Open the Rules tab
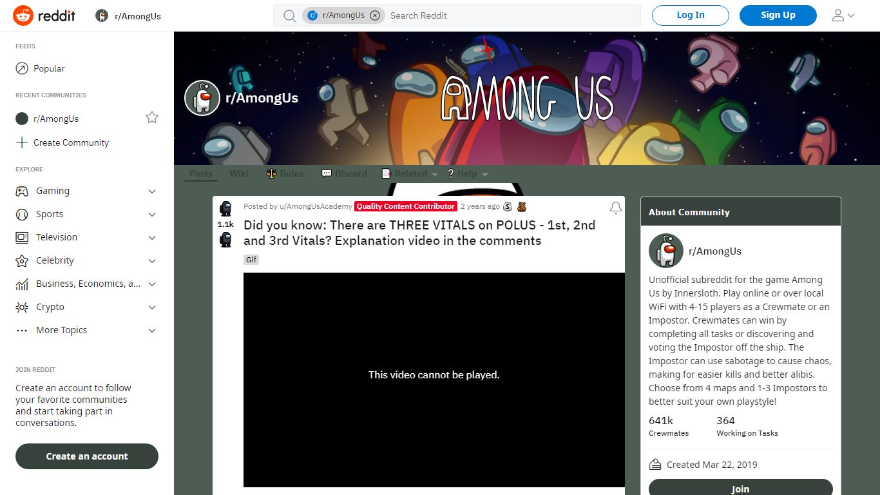This screenshot has width=880, height=495. pyautogui.click(x=285, y=174)
